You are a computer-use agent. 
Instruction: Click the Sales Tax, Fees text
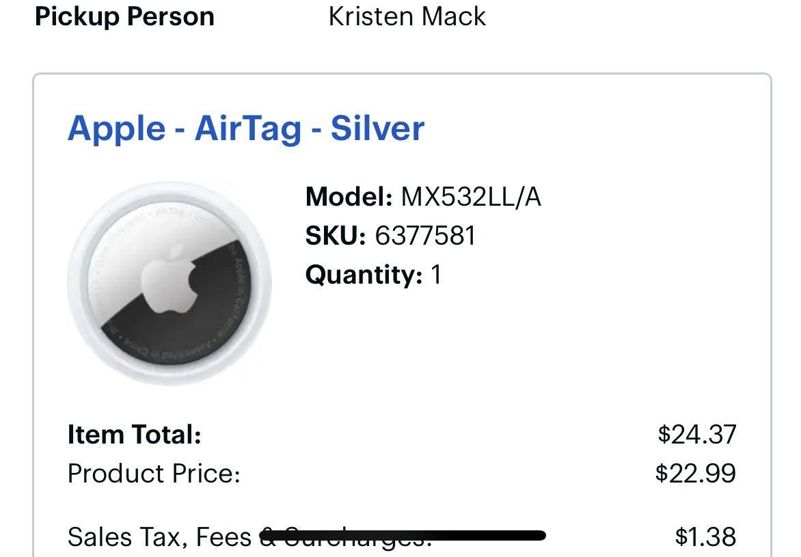coord(159,537)
